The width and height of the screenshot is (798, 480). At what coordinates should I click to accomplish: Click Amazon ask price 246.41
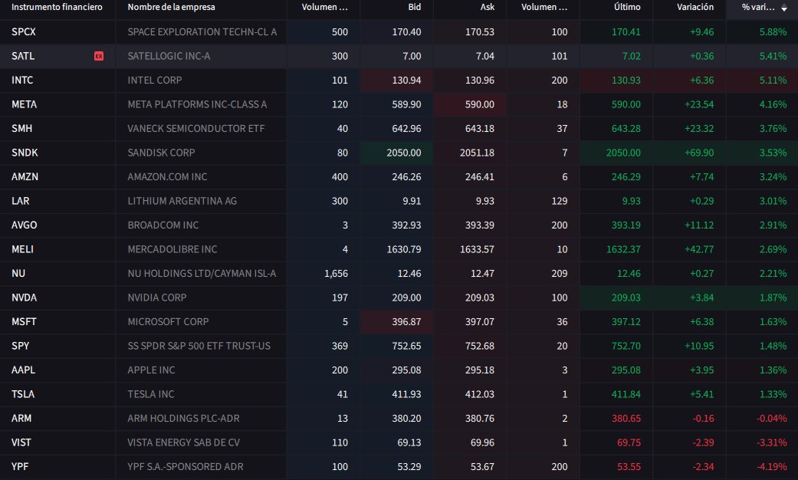[479, 176]
